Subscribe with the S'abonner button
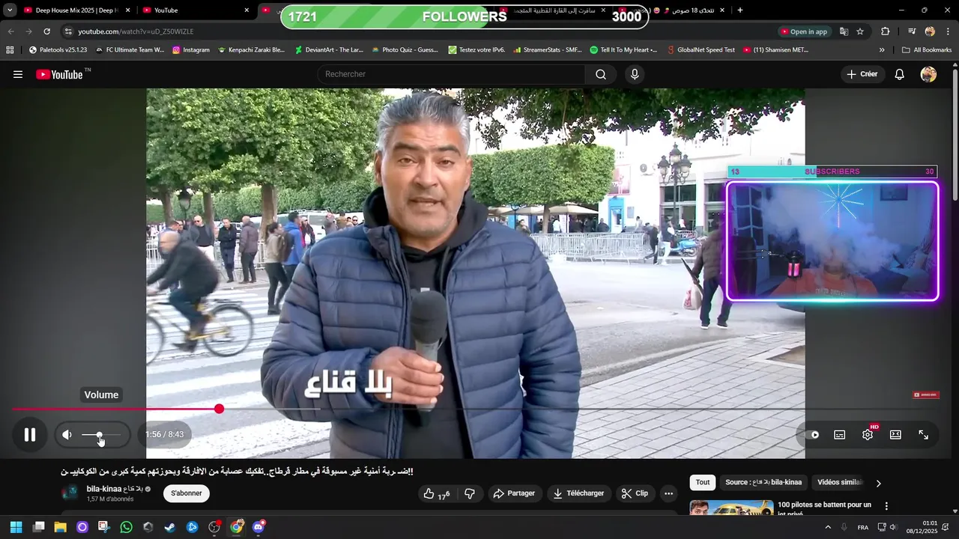959x539 pixels. pos(187,493)
